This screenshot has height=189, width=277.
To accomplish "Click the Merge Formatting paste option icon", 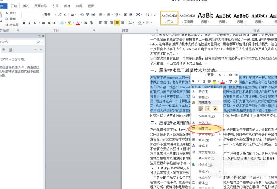I will (208, 109).
